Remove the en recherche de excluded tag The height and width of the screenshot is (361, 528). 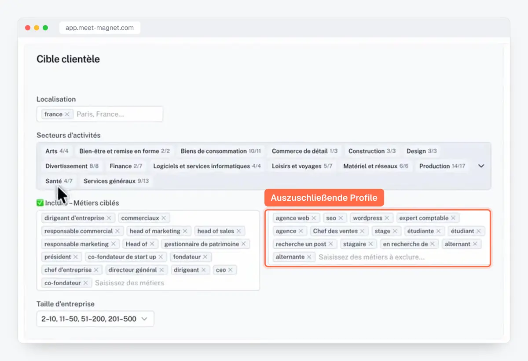(432, 244)
